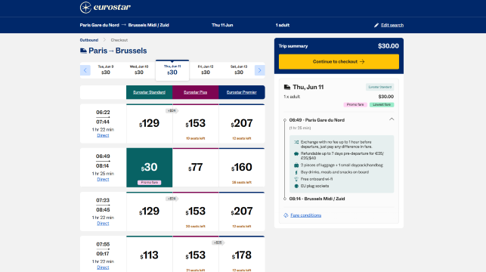
Task: Select the Tue, Jun 9 date tab
Action: [106, 70]
